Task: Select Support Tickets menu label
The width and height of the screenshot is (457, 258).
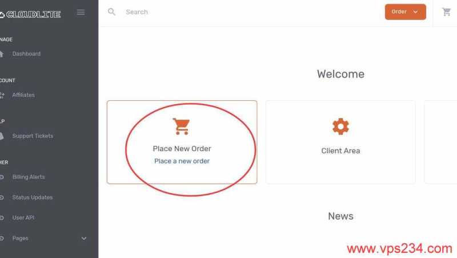Action: pyautogui.click(x=33, y=136)
